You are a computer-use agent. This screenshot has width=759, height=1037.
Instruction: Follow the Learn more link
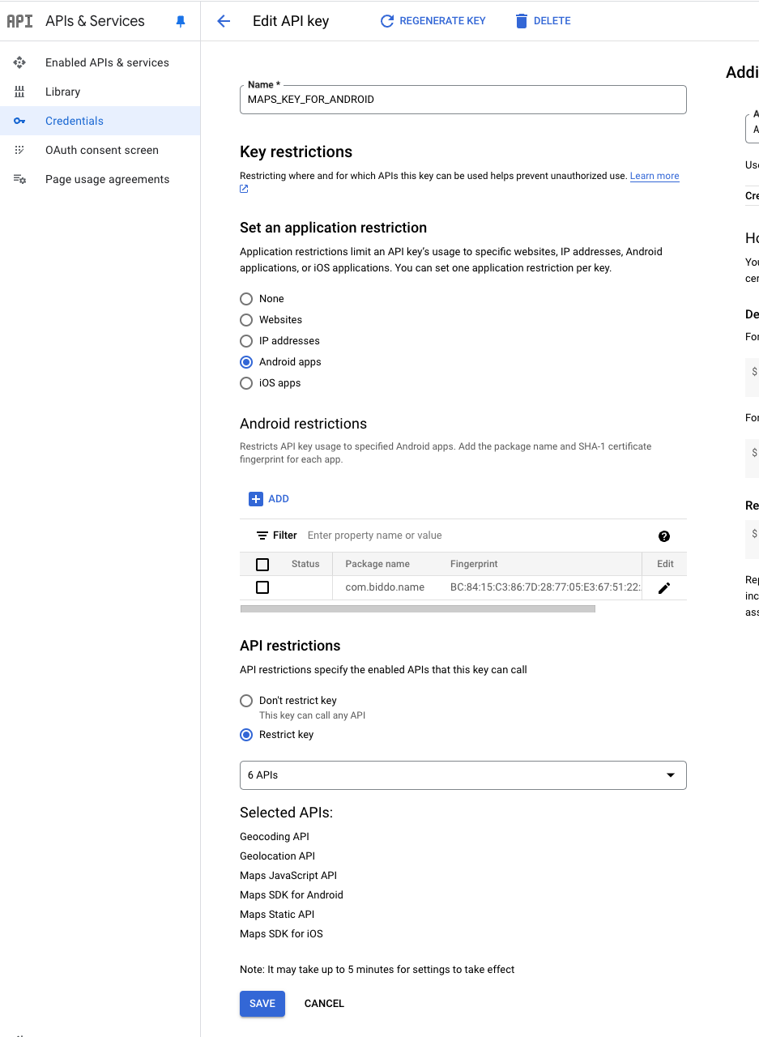click(655, 176)
